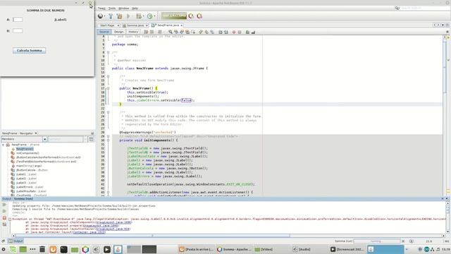451x254 pixels.
Task: Open the GroupLayout.java:1090 stack trace link
Action: 113,222
